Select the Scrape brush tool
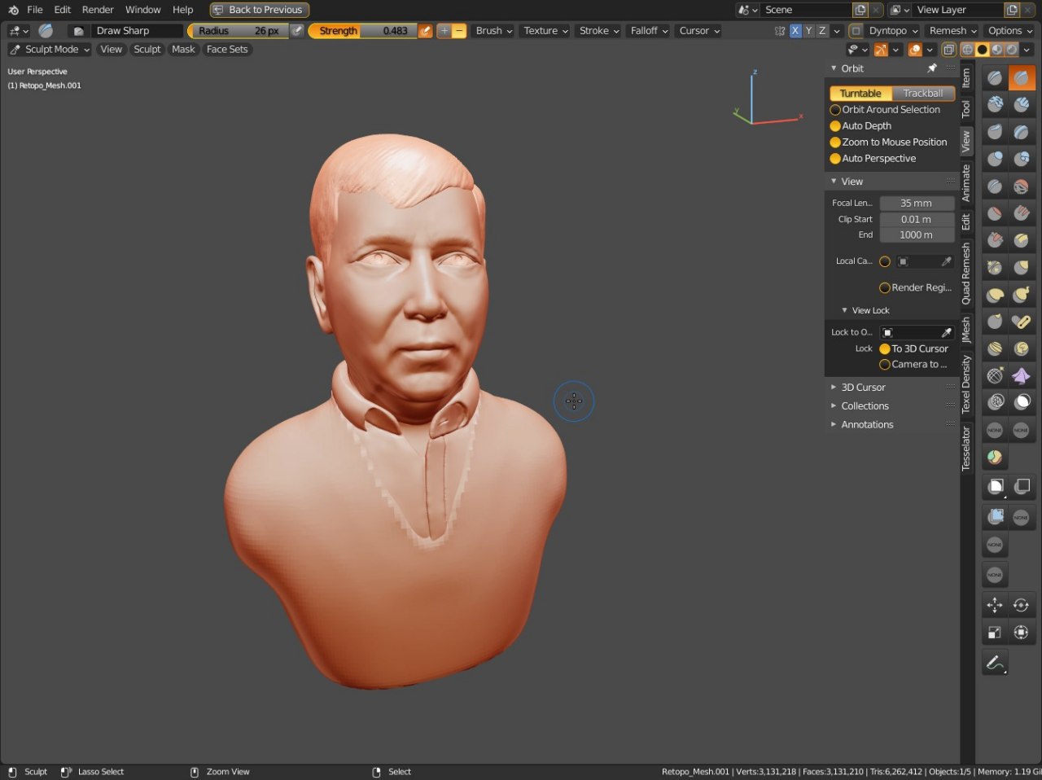 click(x=995, y=240)
